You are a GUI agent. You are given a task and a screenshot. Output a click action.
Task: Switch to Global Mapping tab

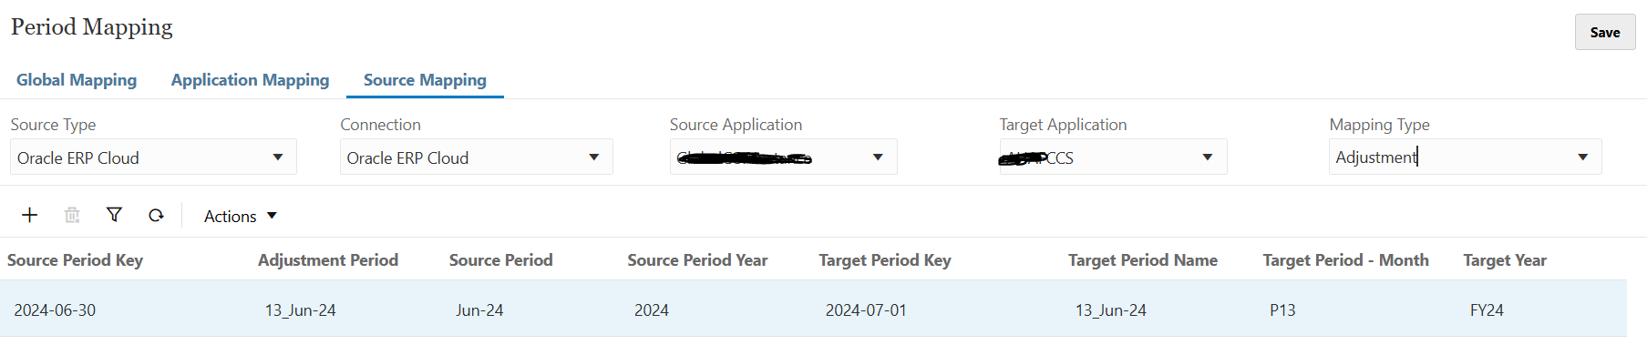(x=77, y=80)
